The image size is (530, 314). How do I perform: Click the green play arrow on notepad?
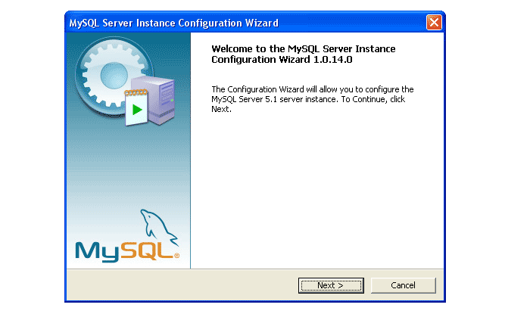pyautogui.click(x=137, y=110)
